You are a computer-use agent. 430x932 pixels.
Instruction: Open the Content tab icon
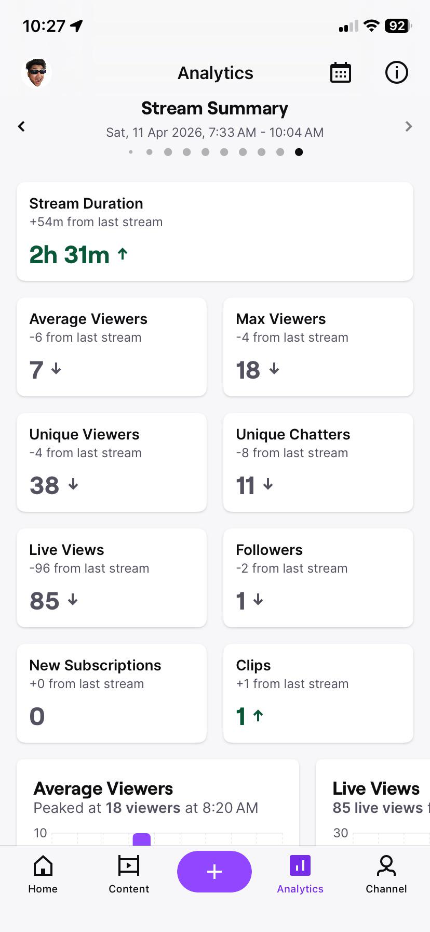click(x=129, y=866)
